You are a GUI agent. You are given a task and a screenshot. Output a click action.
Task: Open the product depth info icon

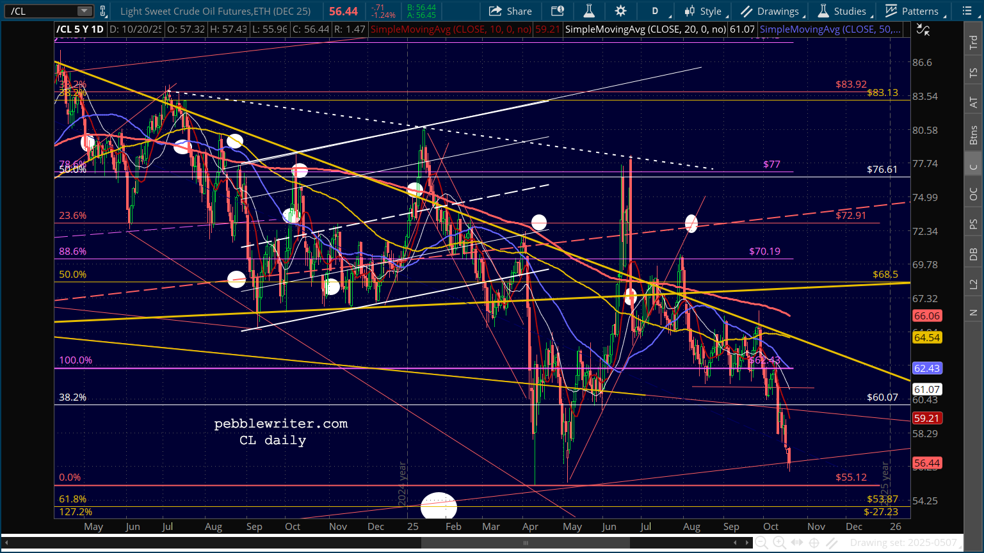557,11
